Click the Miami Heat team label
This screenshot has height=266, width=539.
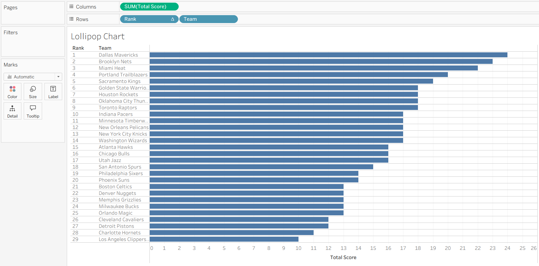pos(112,68)
